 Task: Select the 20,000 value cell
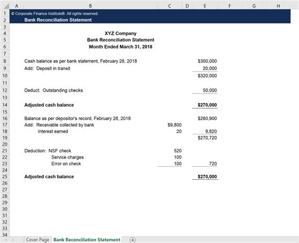(x=209, y=68)
